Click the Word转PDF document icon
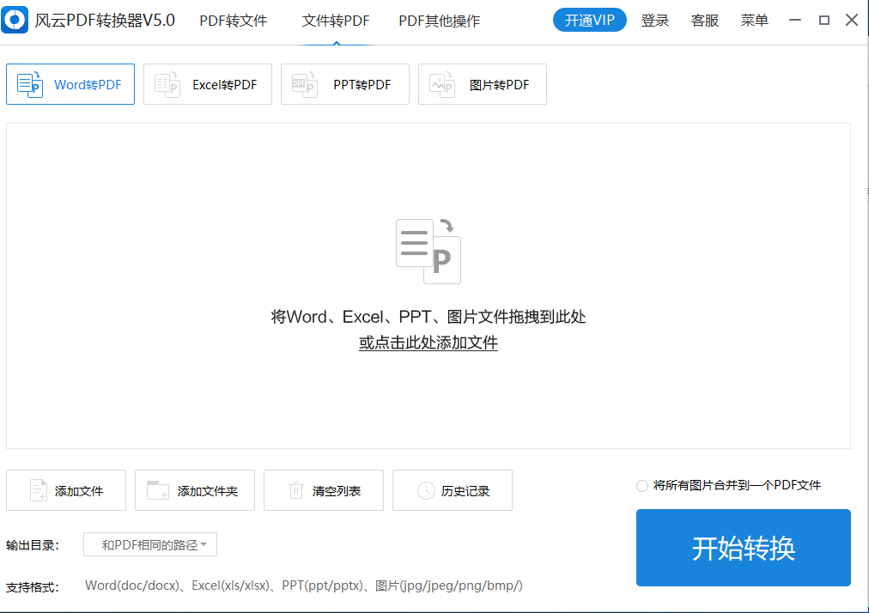 (30, 85)
